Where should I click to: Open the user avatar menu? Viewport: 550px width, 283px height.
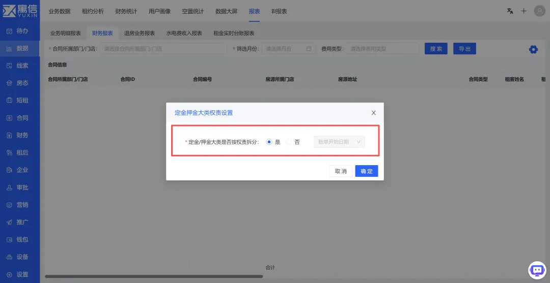539,11
